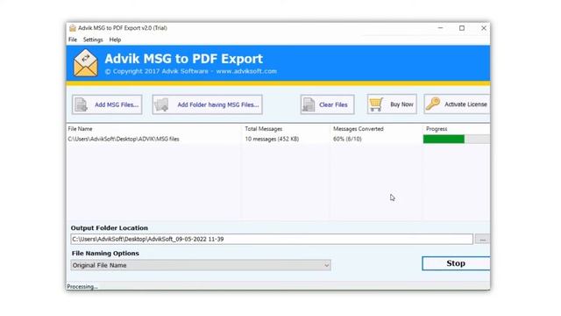Click the Output Folder Location path field

[272, 239]
